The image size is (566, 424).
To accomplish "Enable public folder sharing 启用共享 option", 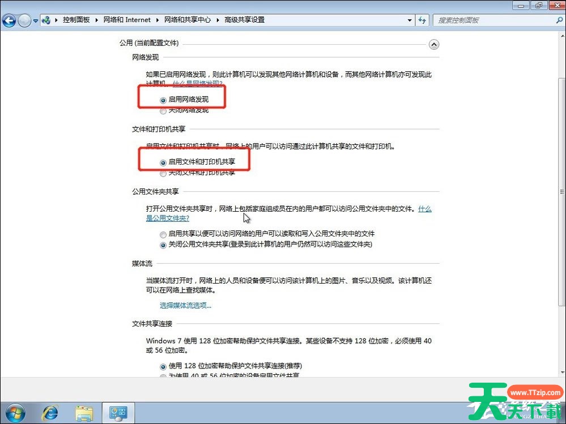I will [164, 234].
